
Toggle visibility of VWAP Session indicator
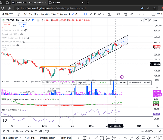28,38
